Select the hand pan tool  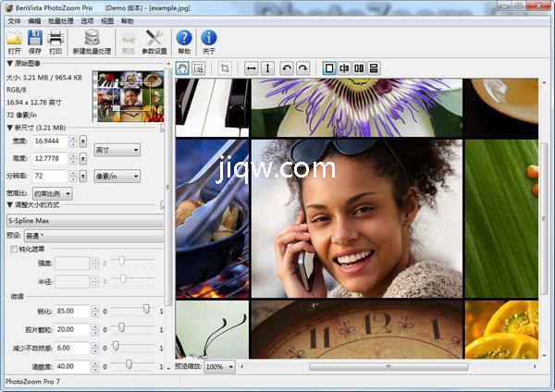pos(182,68)
